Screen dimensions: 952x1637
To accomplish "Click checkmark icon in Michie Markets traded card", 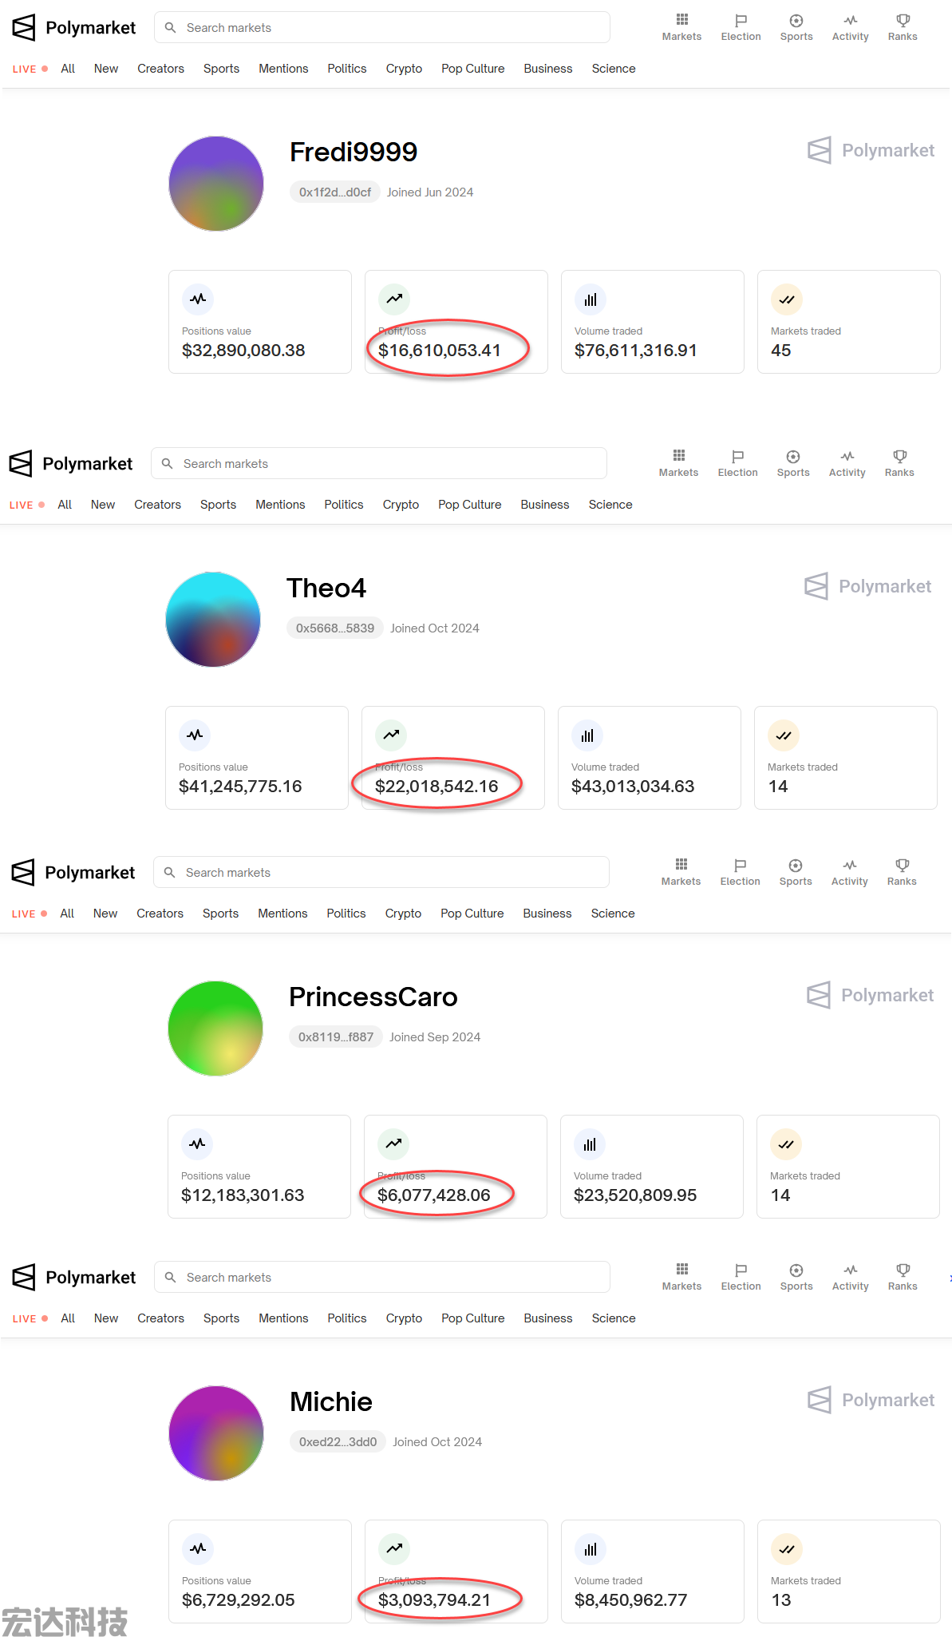I will pyautogui.click(x=787, y=1549).
